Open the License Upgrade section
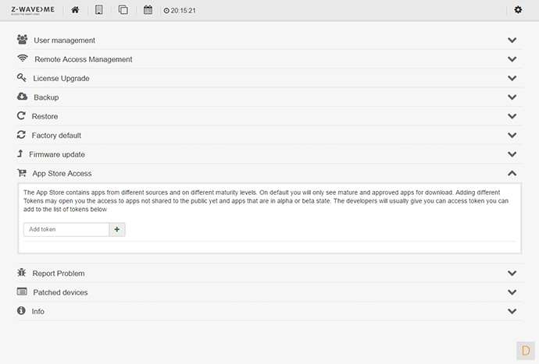 pos(61,78)
